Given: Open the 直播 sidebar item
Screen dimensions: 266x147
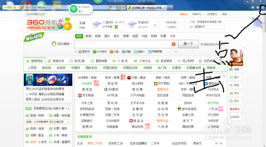Looking at the screenshot, I should coord(234,69).
